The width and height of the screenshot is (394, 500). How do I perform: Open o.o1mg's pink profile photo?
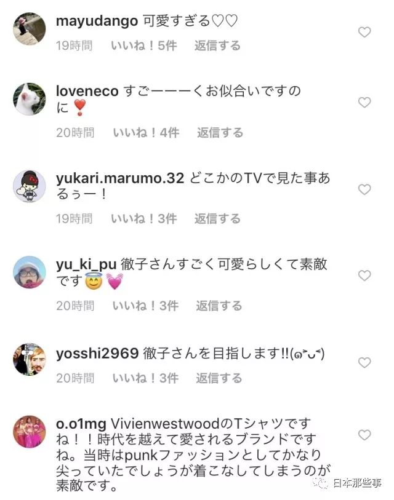tap(30, 432)
